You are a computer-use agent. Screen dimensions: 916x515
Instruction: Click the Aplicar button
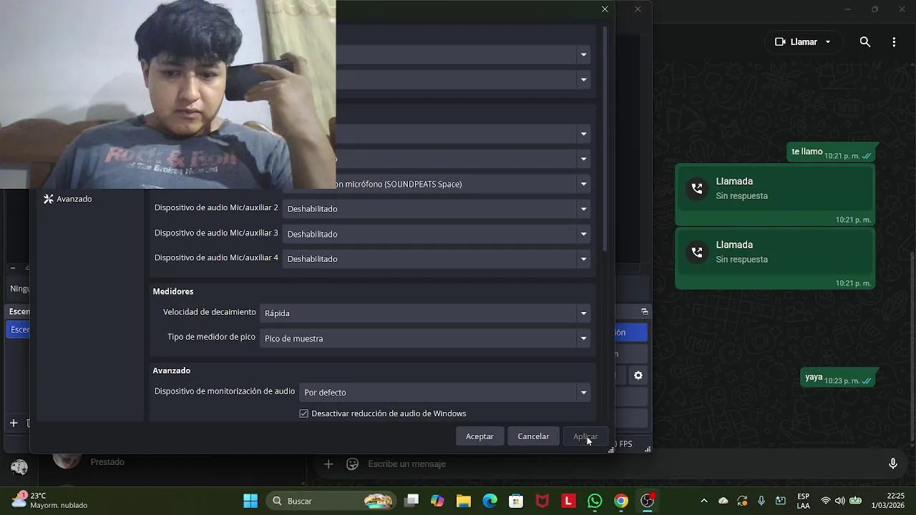pos(585,436)
